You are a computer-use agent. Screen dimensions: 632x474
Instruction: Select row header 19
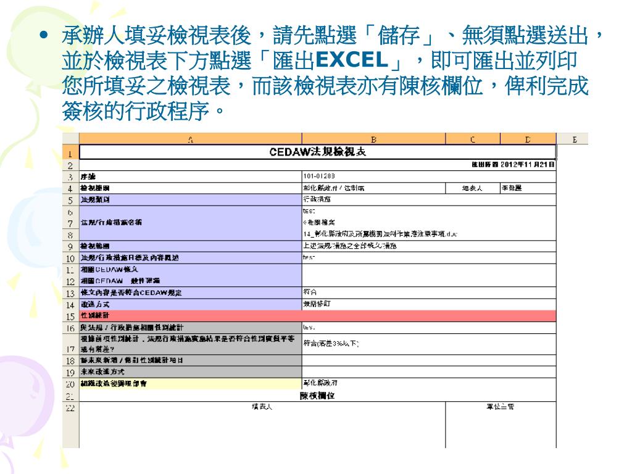tap(71, 372)
